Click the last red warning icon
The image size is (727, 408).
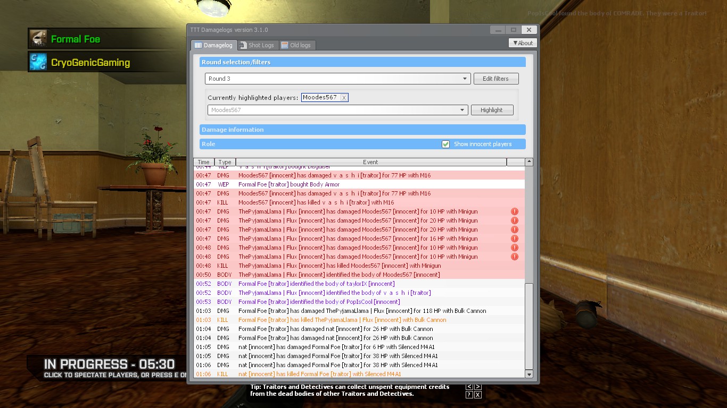pos(514,257)
